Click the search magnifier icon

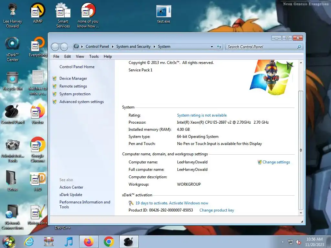[x=299, y=47]
